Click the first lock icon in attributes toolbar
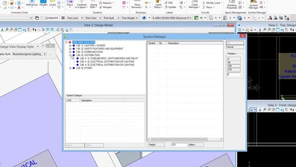Viewport: 296px width, 167px height. 270,18
